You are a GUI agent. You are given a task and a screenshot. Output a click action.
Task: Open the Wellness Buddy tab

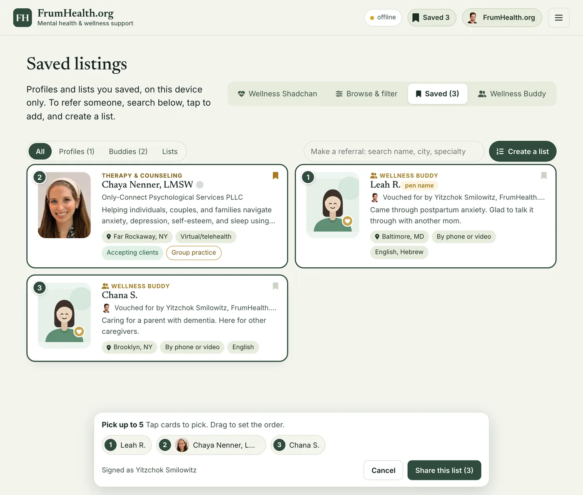click(x=512, y=94)
